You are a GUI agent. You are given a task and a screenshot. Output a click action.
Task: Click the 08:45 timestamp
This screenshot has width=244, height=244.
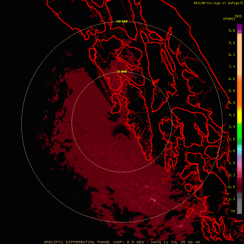coord(194,242)
